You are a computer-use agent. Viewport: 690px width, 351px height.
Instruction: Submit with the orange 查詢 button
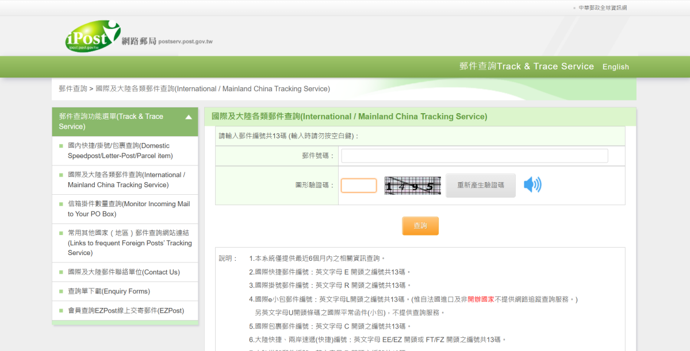pyautogui.click(x=420, y=226)
